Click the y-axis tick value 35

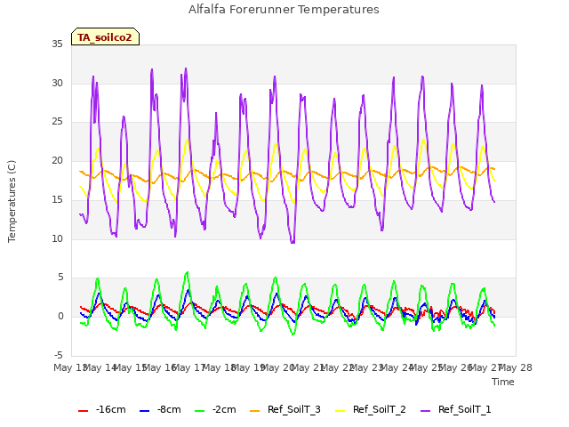click(x=57, y=44)
